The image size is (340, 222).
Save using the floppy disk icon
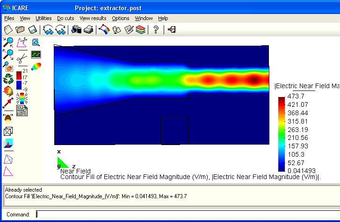point(33,29)
